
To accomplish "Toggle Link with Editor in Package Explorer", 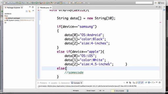I will tap(30, 11).
